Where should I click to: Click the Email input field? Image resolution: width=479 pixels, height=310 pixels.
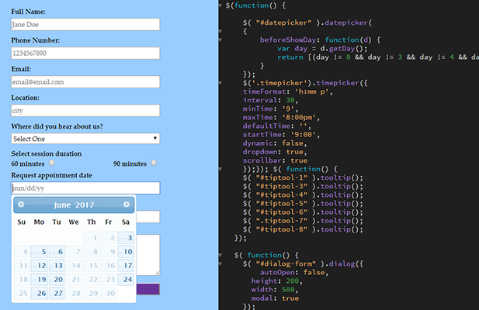(85, 81)
